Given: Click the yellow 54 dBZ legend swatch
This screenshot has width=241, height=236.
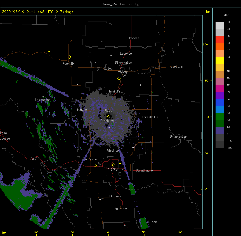Looking at the screenshot, I should pyautogui.click(x=220, y=60).
